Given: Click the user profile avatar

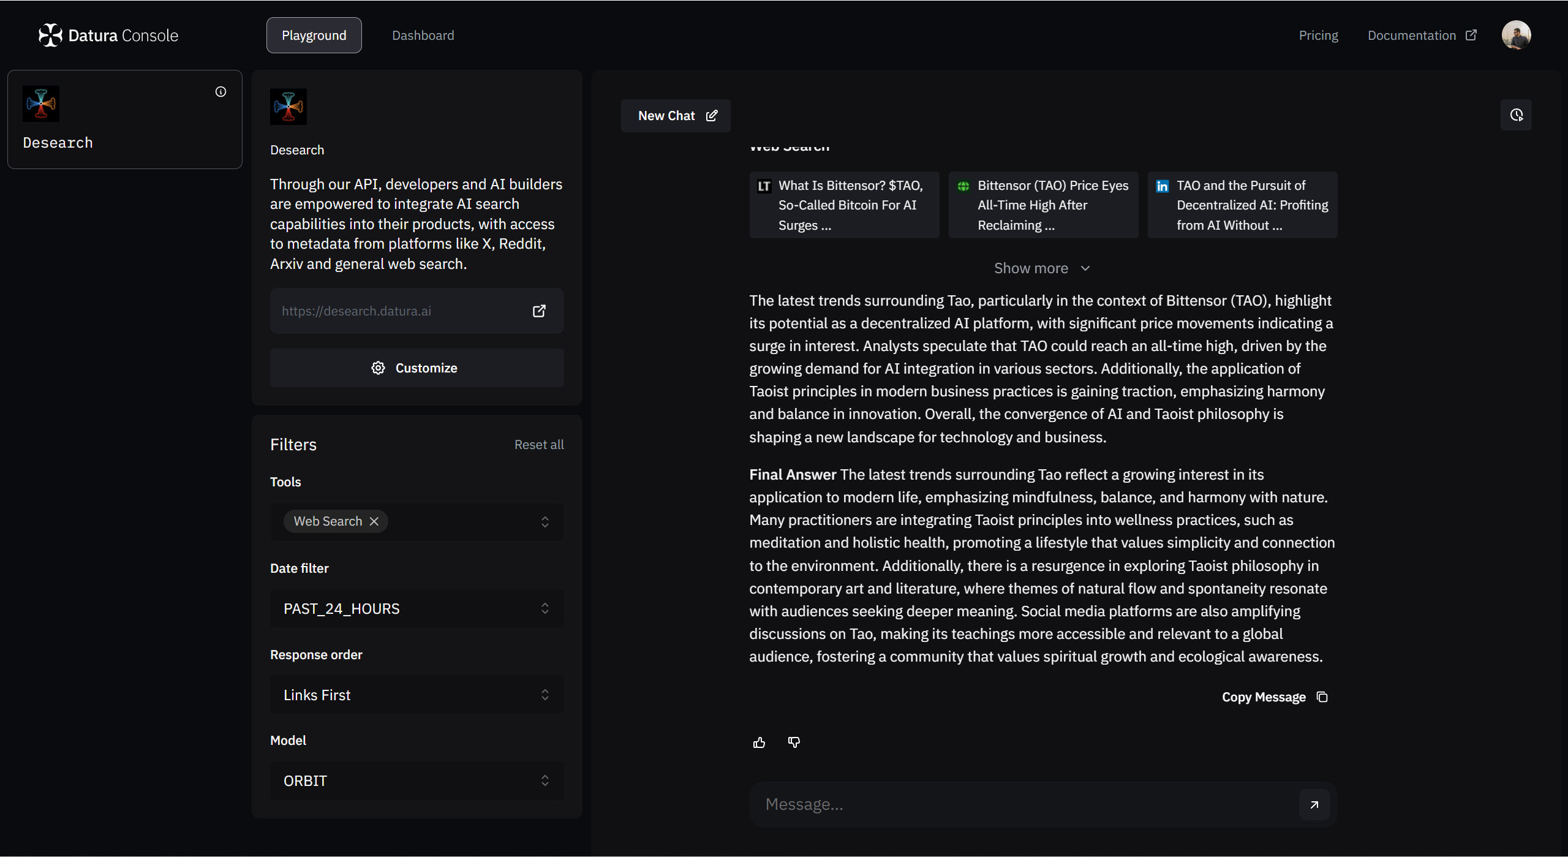Looking at the screenshot, I should coord(1516,35).
